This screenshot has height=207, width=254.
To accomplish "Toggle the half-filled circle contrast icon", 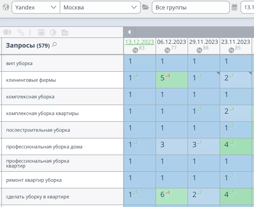I will [53, 33].
